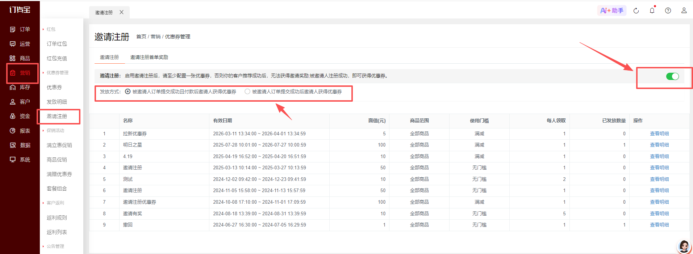View details for 4.19 coupon row
This screenshot has height=254, width=693.
click(659, 156)
